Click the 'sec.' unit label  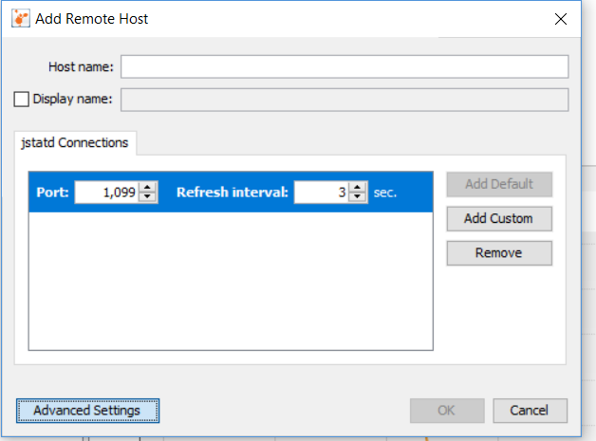click(385, 193)
